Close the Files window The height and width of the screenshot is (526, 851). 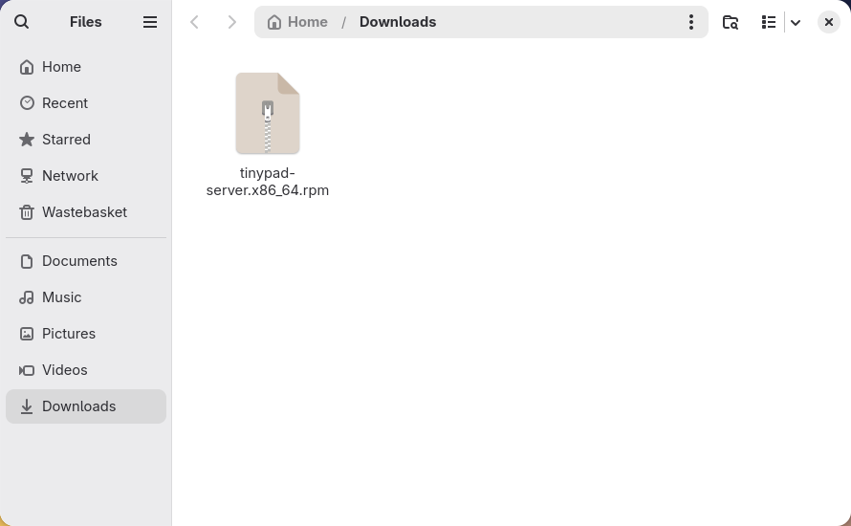pyautogui.click(x=829, y=22)
